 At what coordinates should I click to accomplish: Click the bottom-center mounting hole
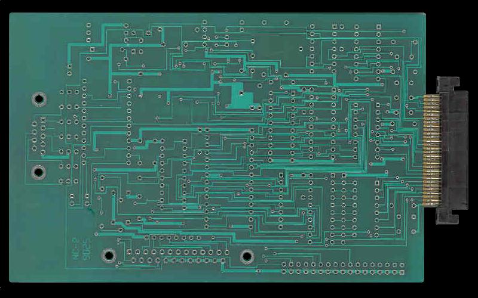point(246,256)
